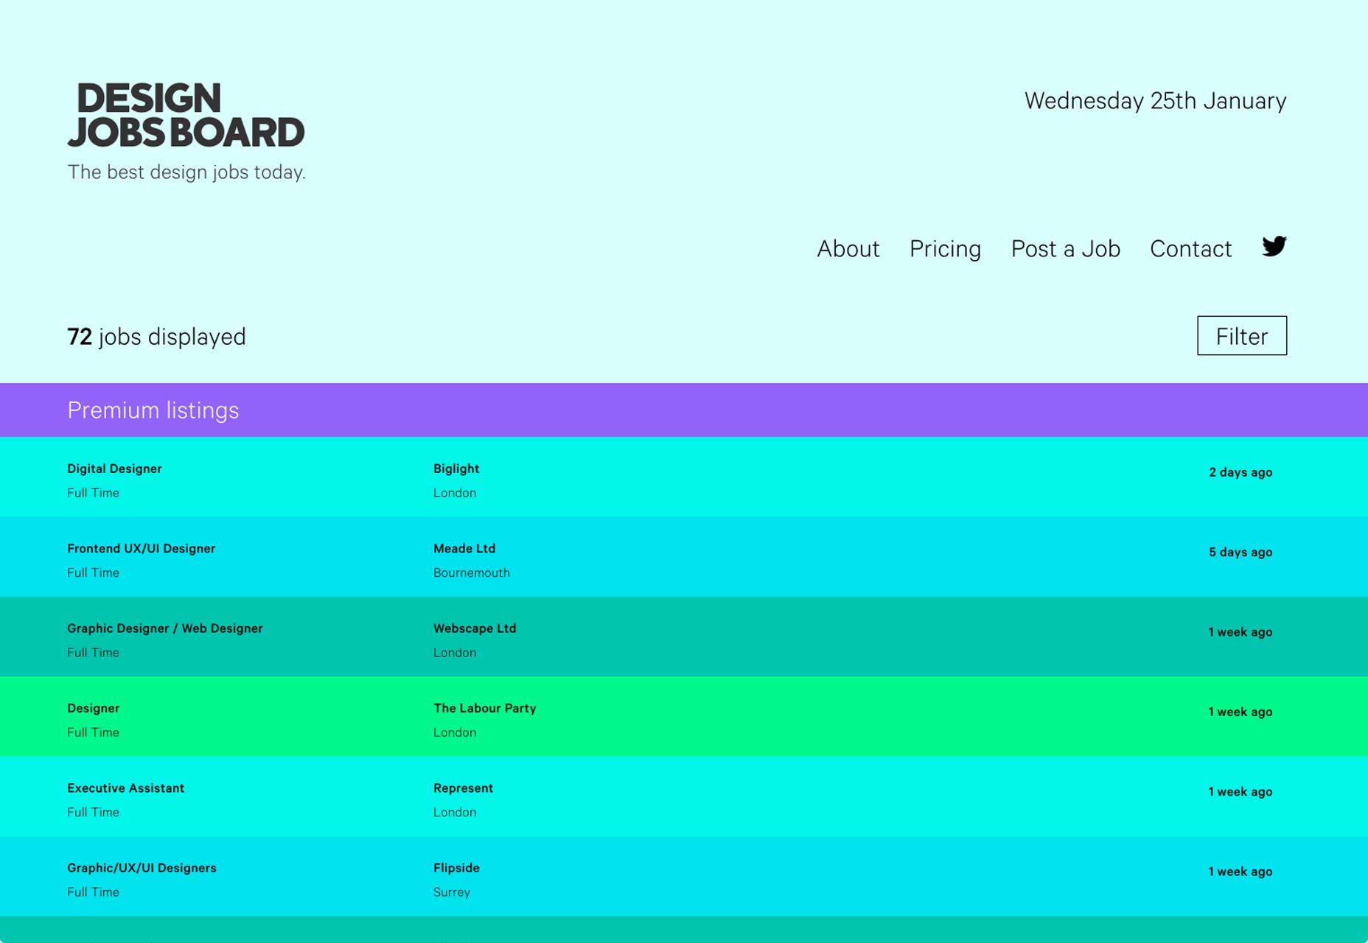This screenshot has width=1368, height=943.
Task: Click the Surrey location text
Action: [x=451, y=892]
